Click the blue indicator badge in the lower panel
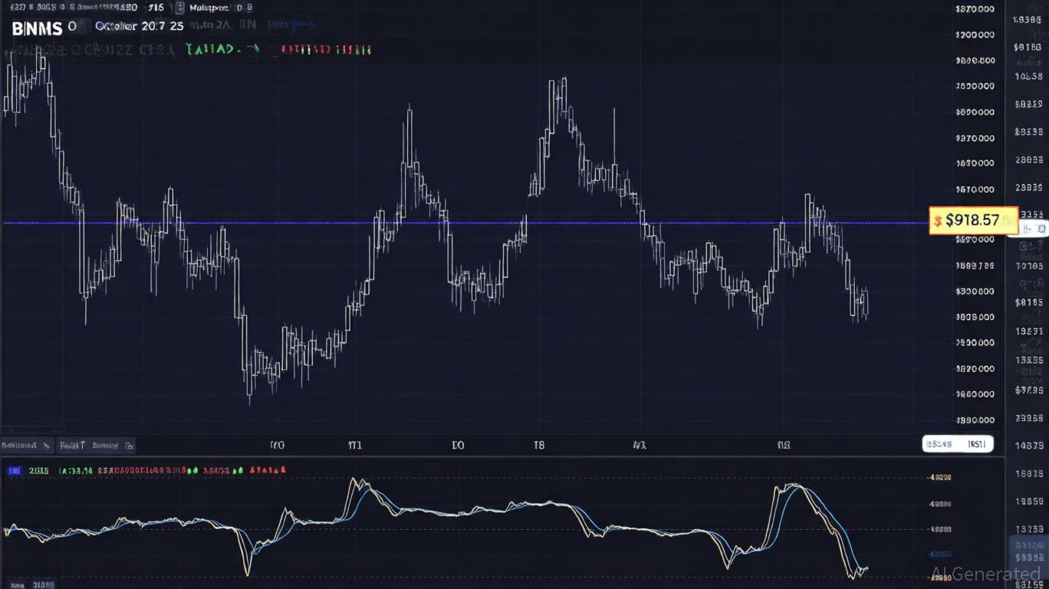This screenshot has width=1049, height=589. [x=14, y=471]
